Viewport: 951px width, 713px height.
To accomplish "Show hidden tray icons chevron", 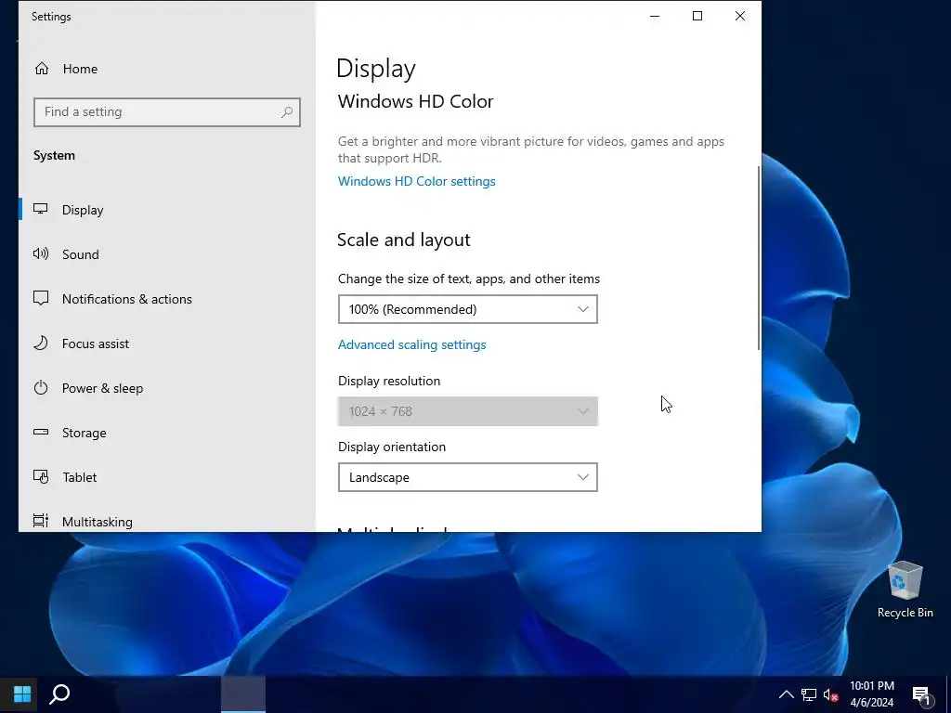I will point(786,694).
